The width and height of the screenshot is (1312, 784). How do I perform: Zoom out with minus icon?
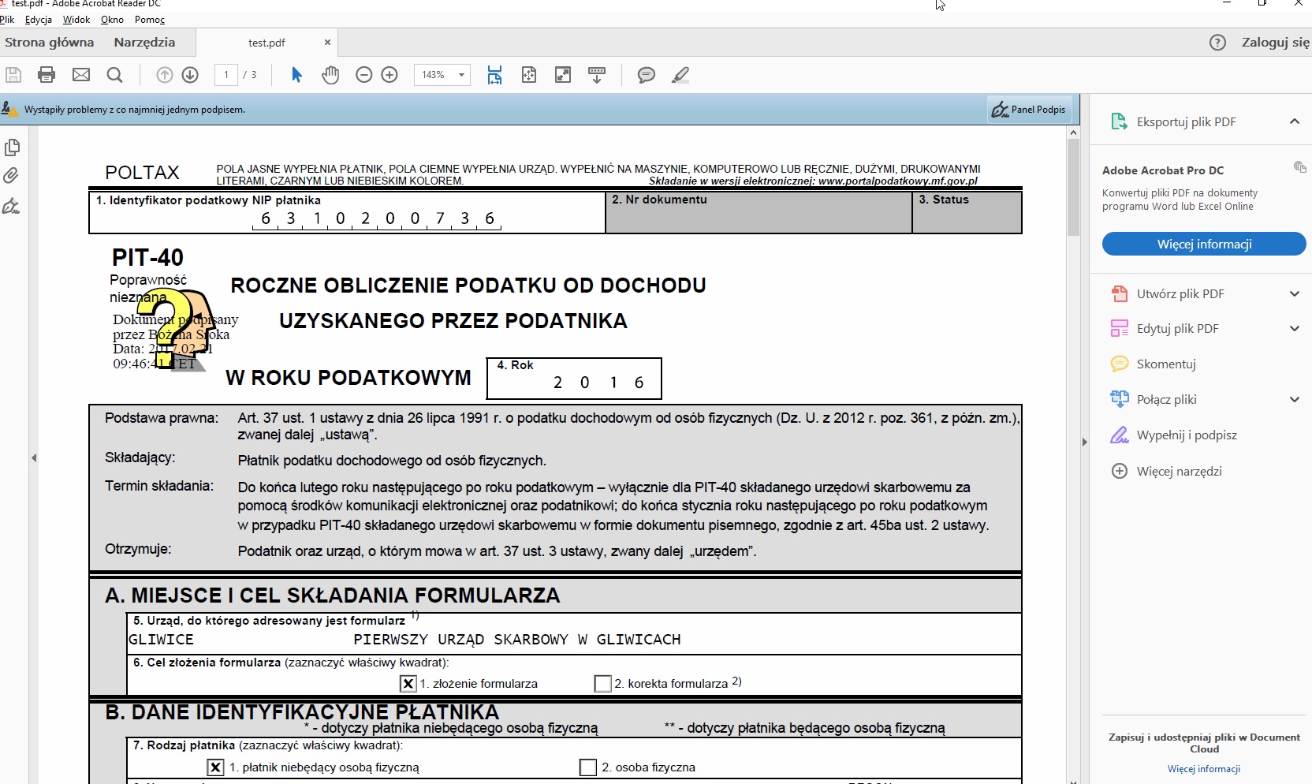363,75
